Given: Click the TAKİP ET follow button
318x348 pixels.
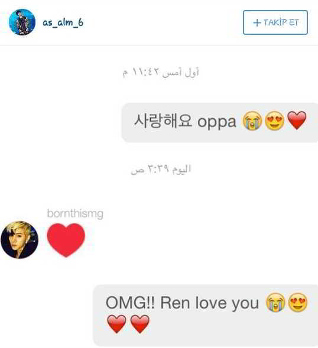Looking at the screenshot, I should pos(275,22).
